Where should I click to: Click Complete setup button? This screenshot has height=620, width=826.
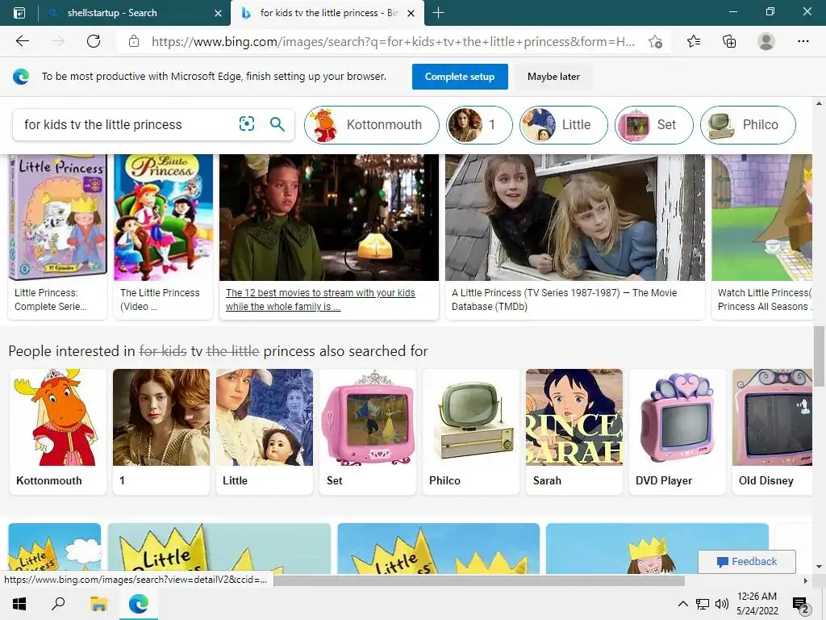(x=459, y=77)
